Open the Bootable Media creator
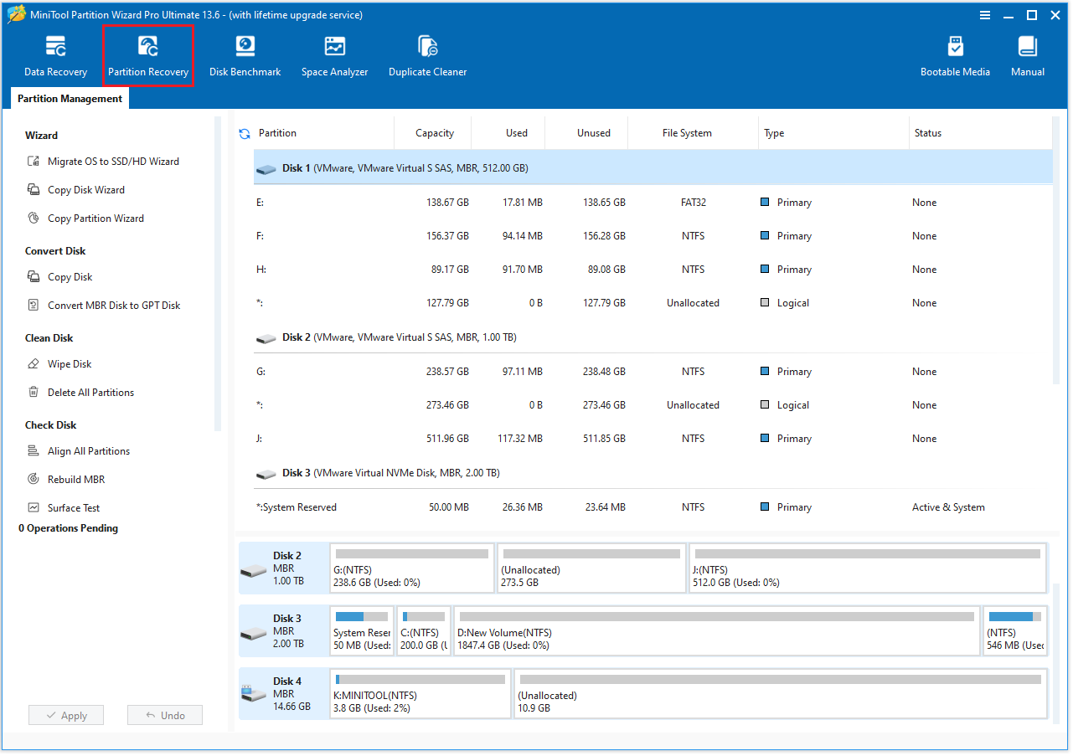The height and width of the screenshot is (756, 1073). pos(955,54)
